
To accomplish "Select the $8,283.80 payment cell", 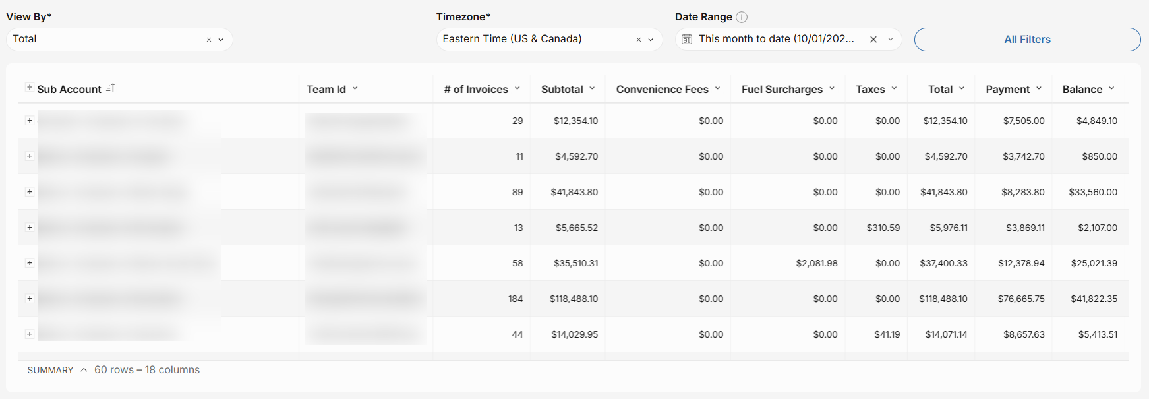I will tap(1023, 193).
